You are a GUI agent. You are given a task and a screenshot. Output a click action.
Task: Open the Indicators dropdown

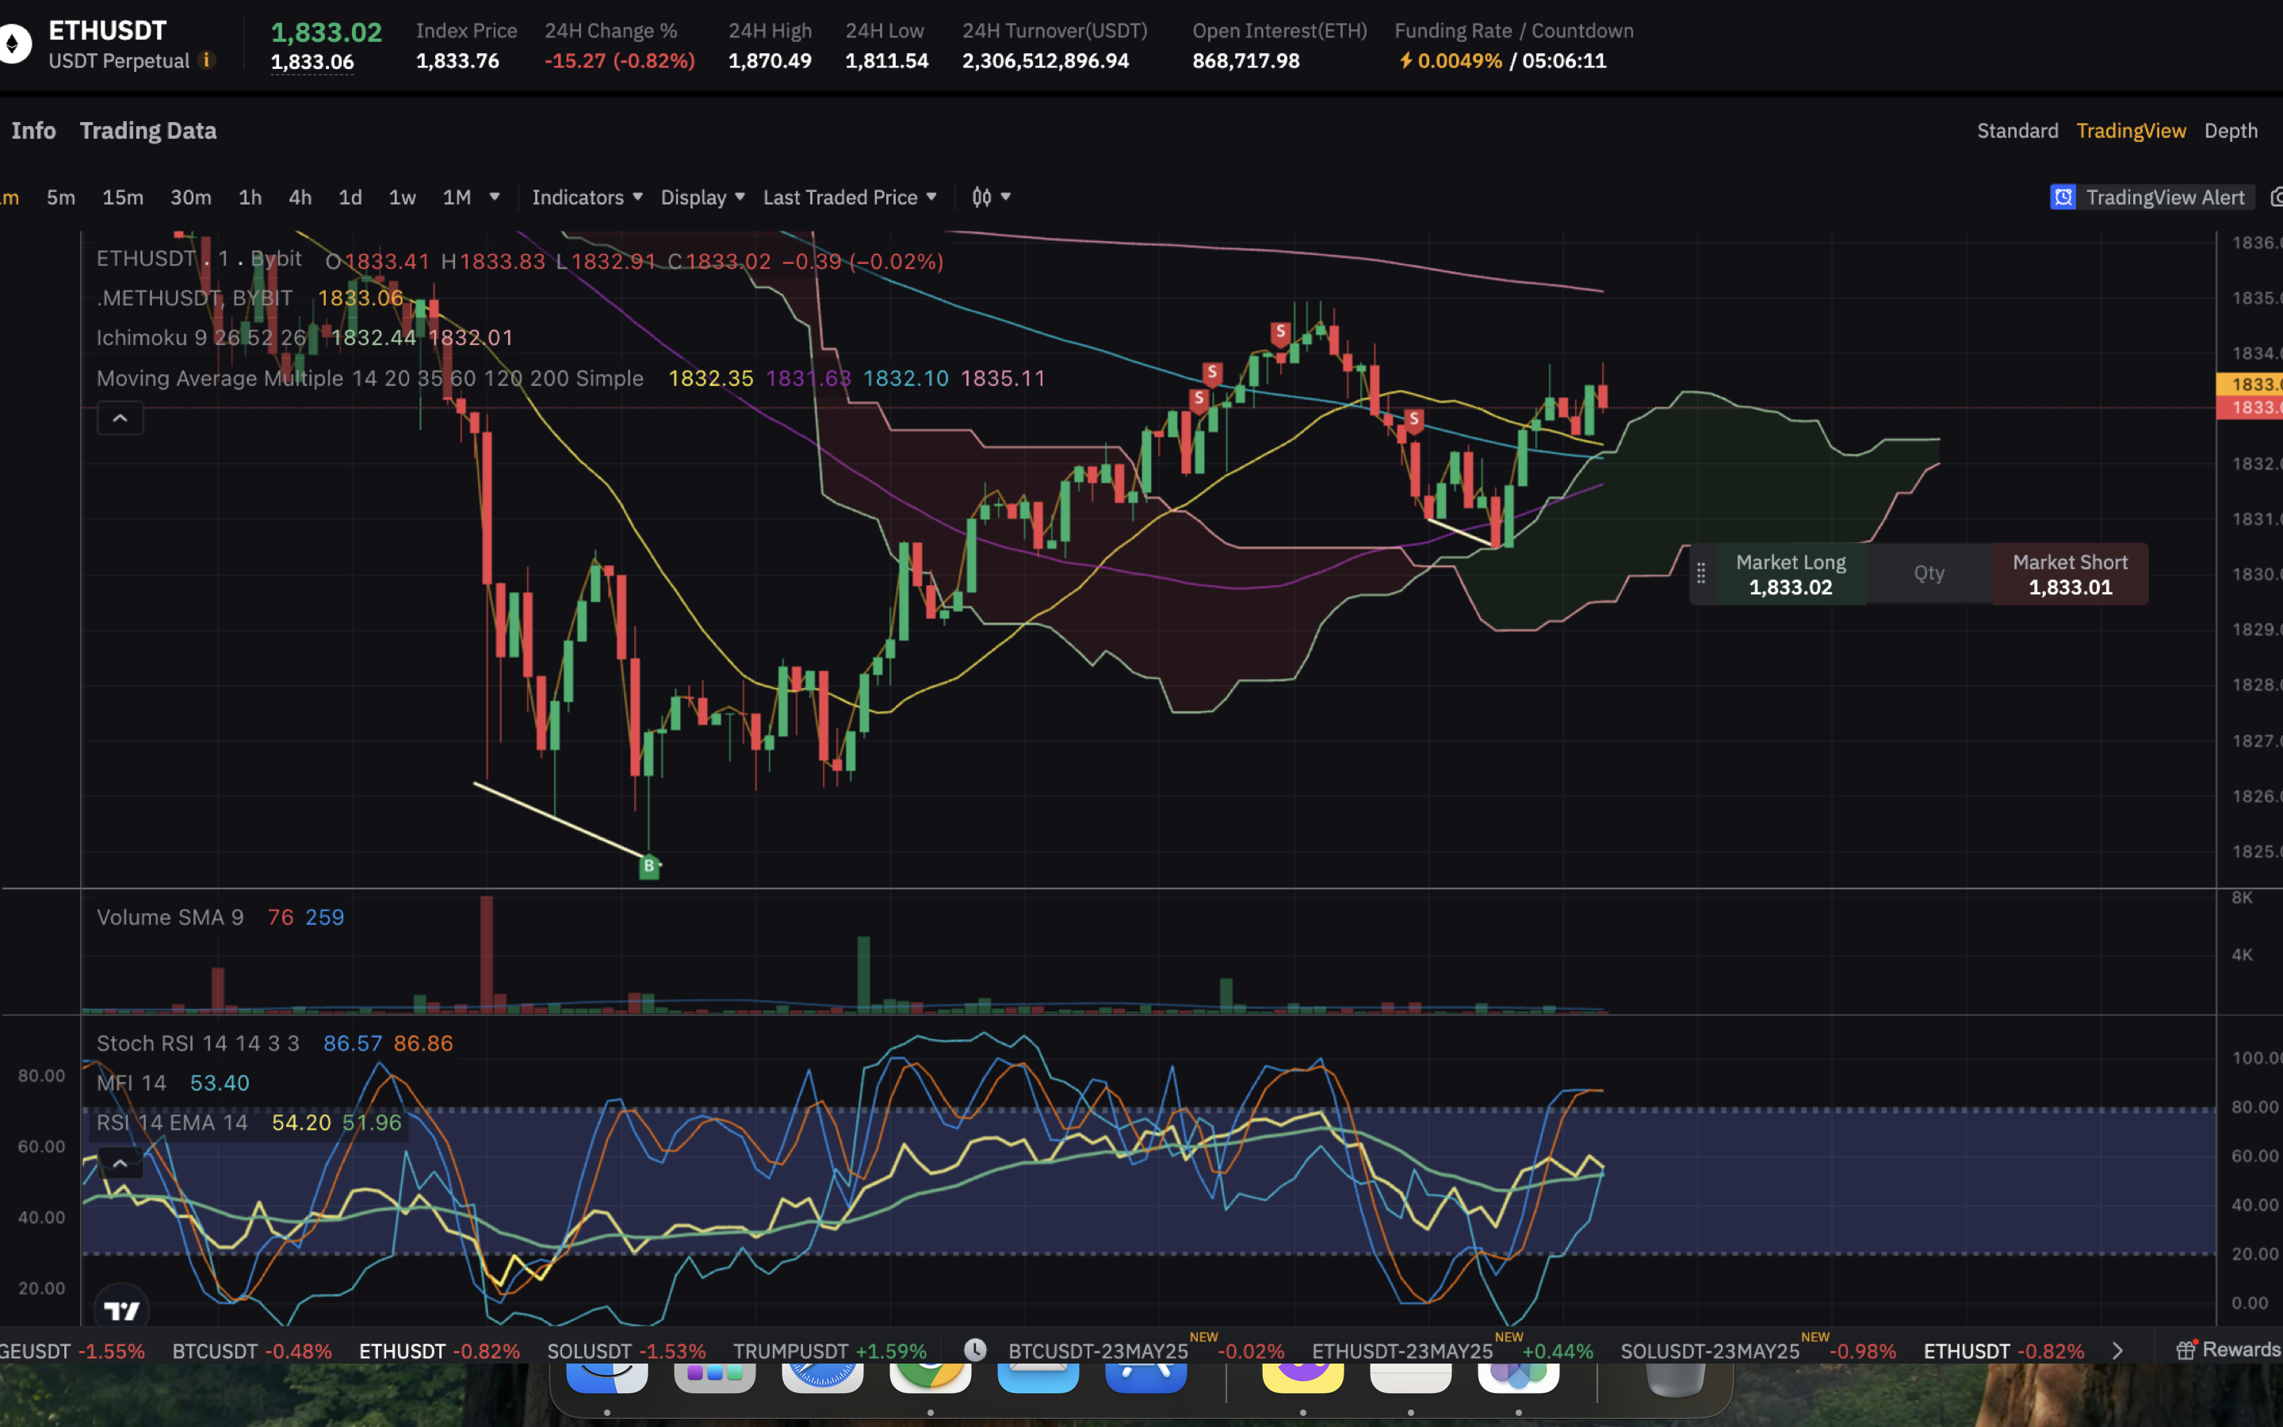point(587,197)
